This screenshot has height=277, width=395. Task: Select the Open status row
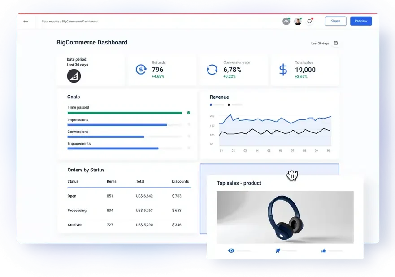point(129,196)
